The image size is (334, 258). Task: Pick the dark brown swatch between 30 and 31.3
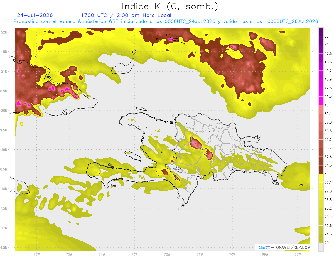coord(321,169)
